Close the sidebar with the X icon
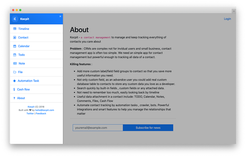 tap(60, 16)
